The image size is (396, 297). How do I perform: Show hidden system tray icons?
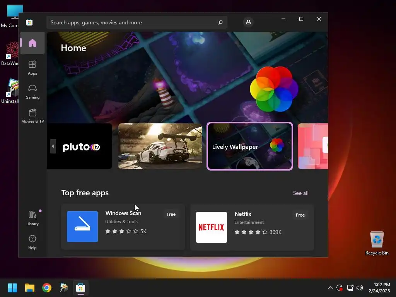pos(330,288)
